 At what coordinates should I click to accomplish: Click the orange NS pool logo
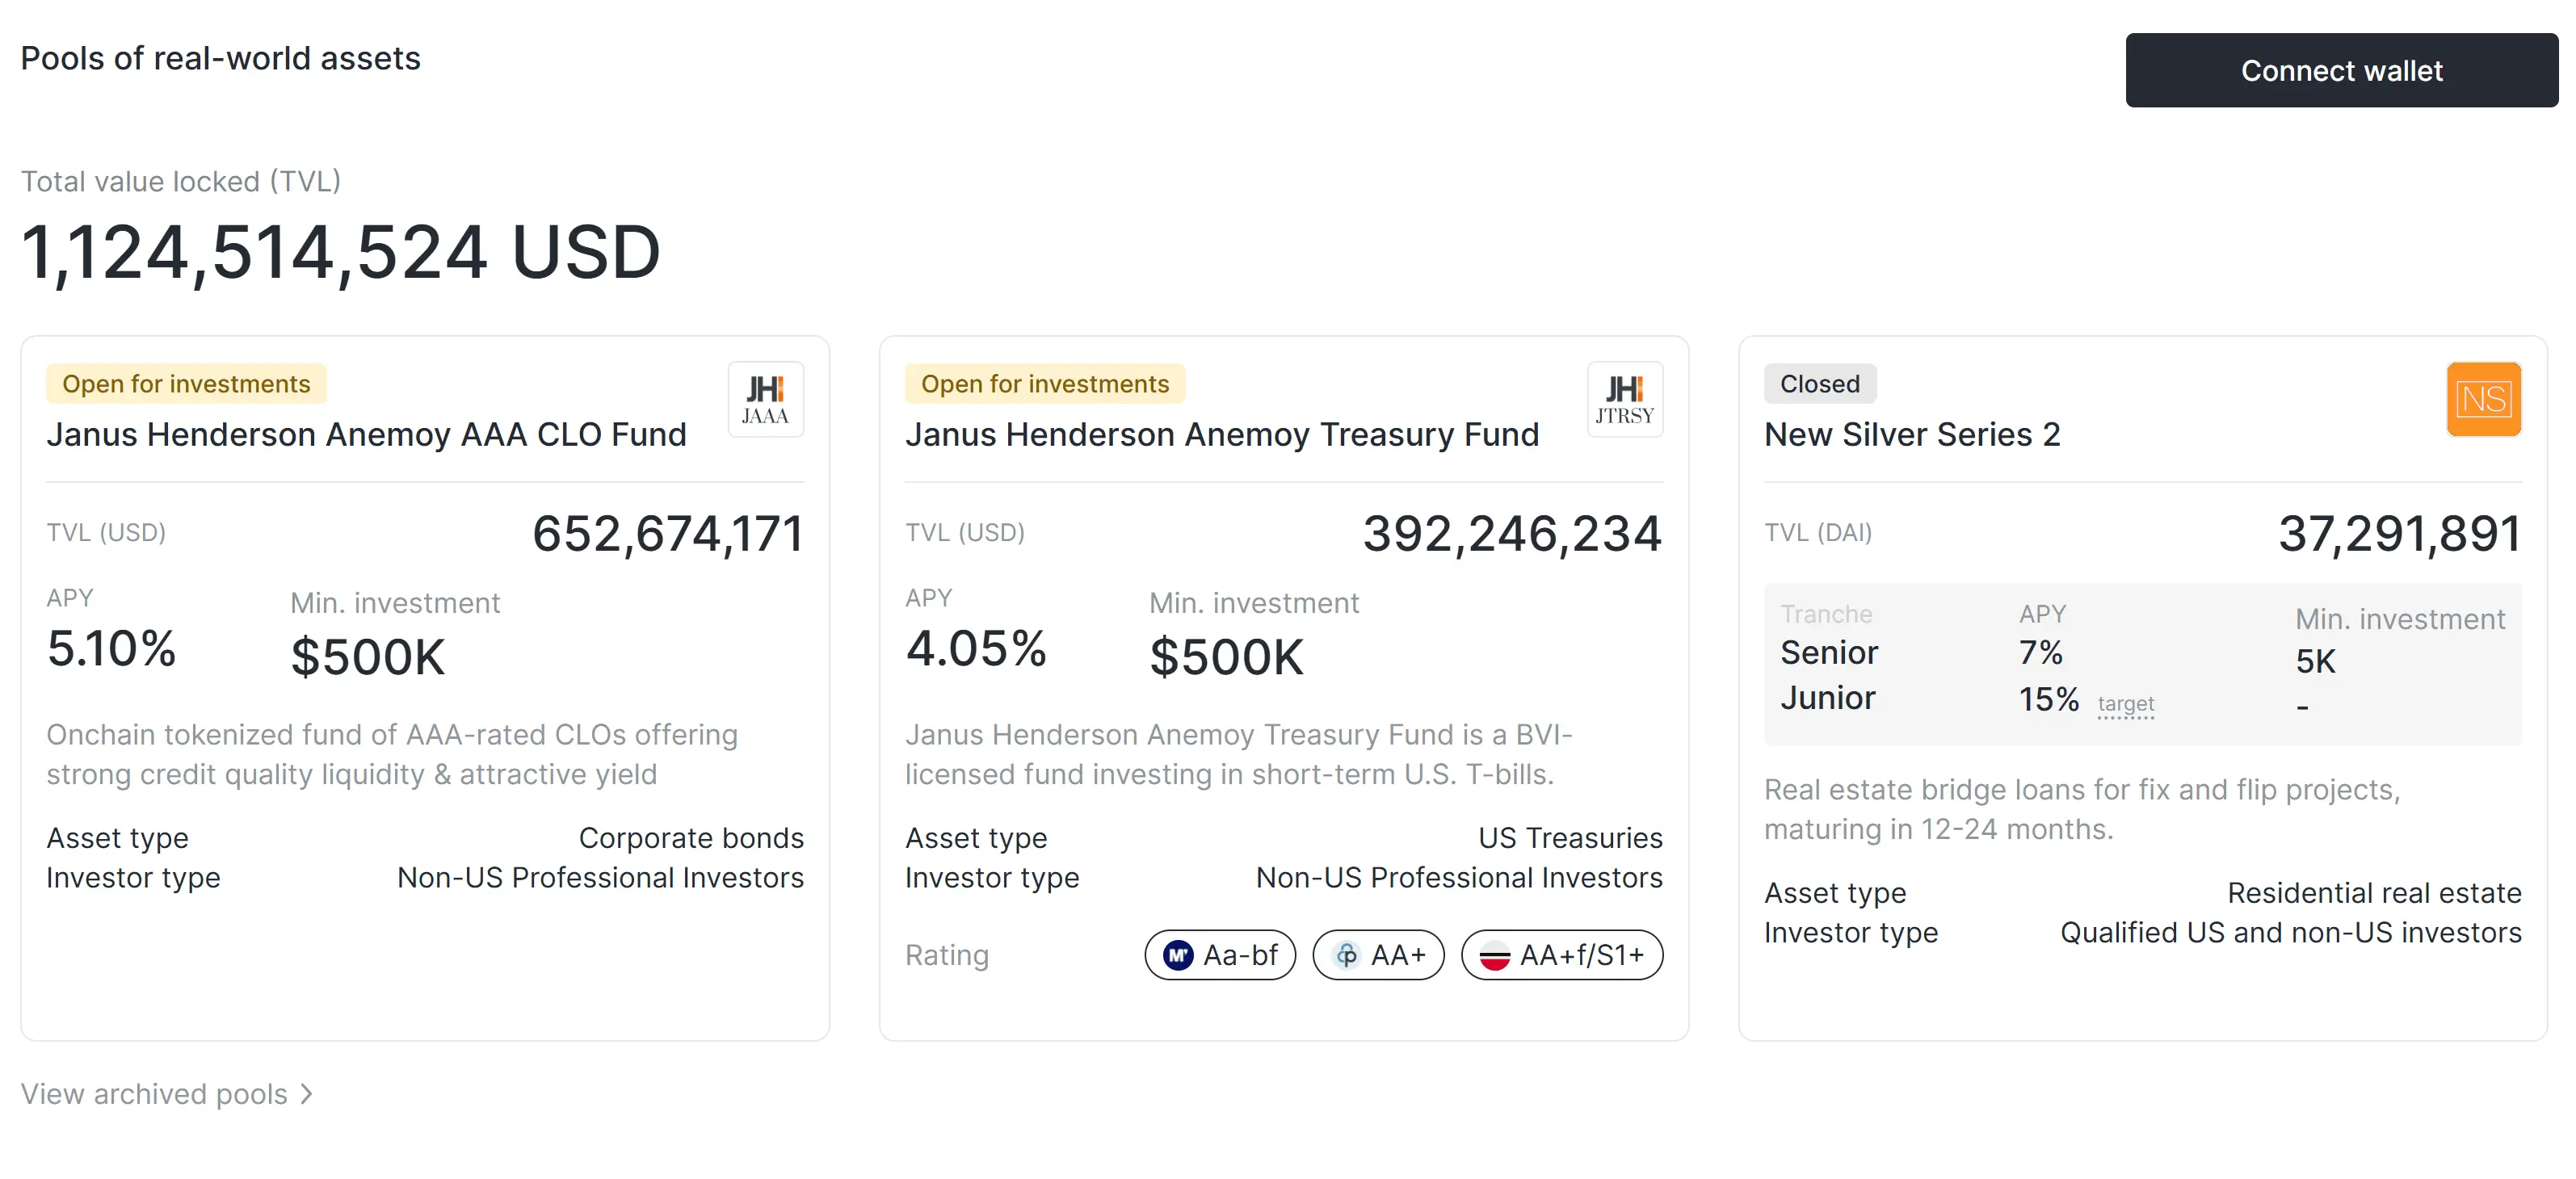tap(2483, 399)
